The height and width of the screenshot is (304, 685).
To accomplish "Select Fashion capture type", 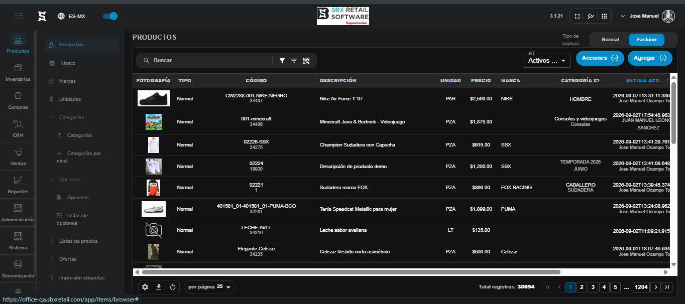I will [646, 40].
